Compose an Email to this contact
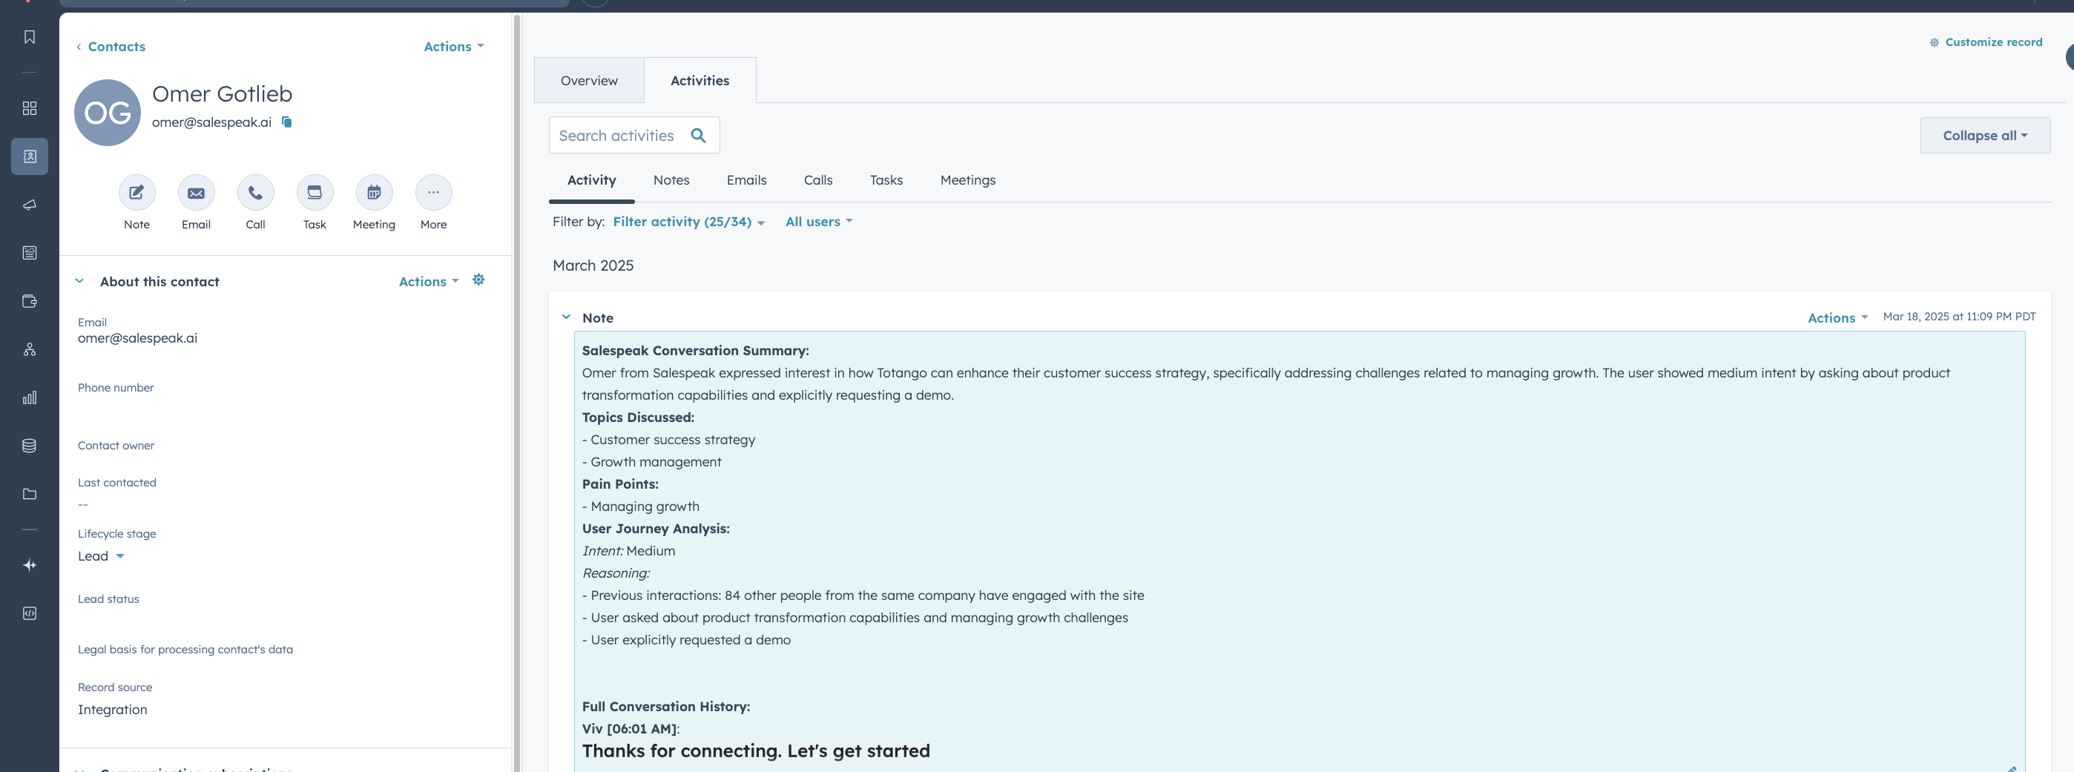This screenshot has height=772, width=2074. [196, 192]
